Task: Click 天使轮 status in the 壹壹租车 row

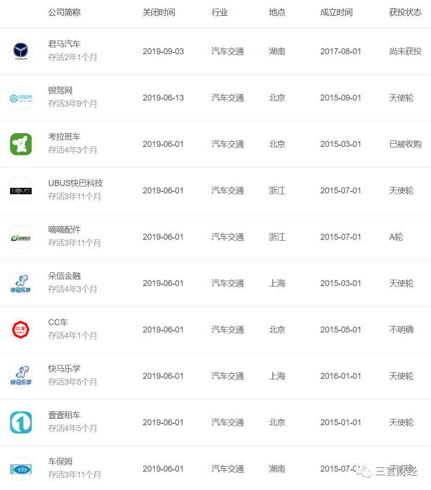Action: coord(401,422)
